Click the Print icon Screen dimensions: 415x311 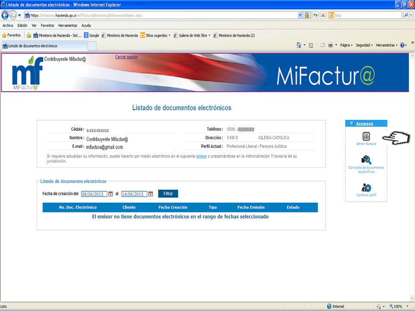tap(330, 45)
